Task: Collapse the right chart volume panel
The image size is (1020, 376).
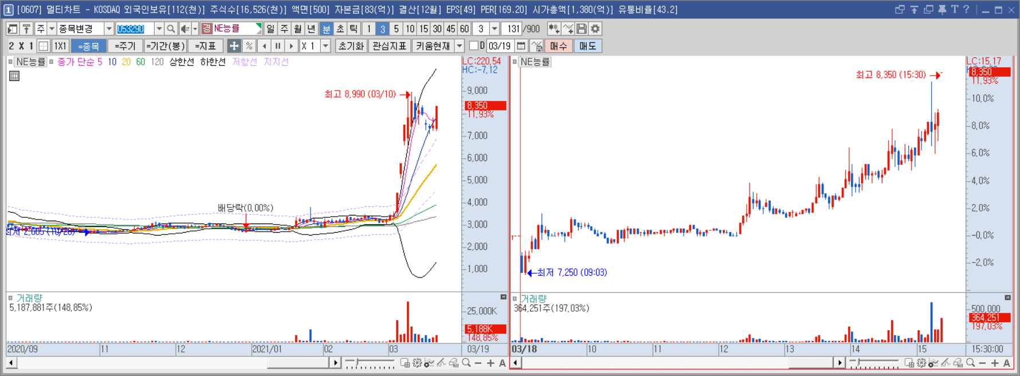Action: 1007,297
